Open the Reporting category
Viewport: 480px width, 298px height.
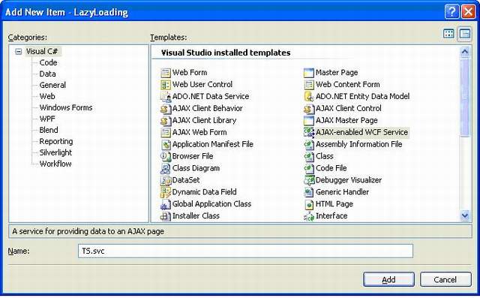56,142
